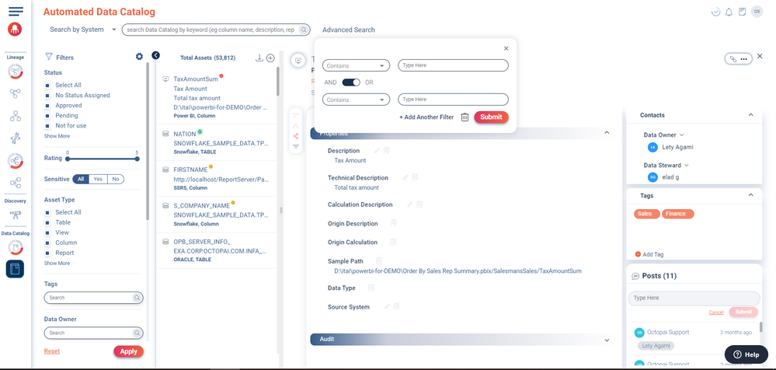Open filter settings gear icon
The width and height of the screenshot is (776, 370).
click(x=139, y=57)
